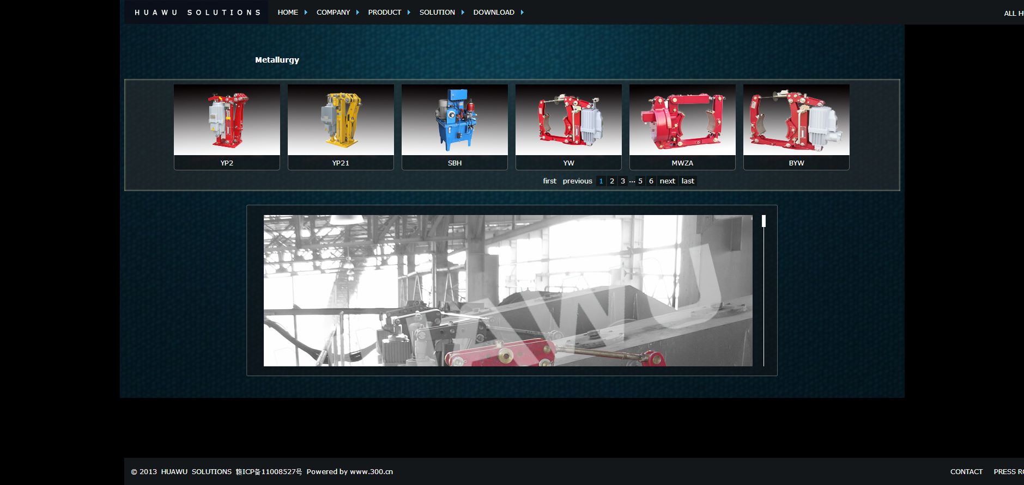Open the yellow YP21 brake thumbnail

tap(341, 120)
